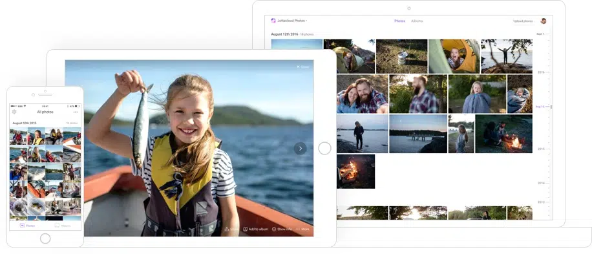Tap the Photos tab on phone

click(x=27, y=226)
